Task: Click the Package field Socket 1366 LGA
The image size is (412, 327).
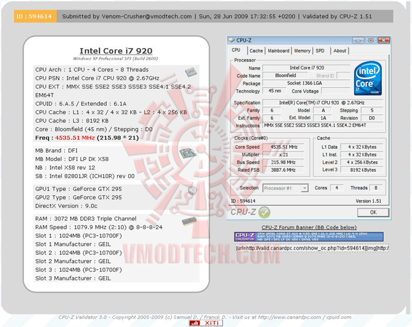Action: coord(306,83)
